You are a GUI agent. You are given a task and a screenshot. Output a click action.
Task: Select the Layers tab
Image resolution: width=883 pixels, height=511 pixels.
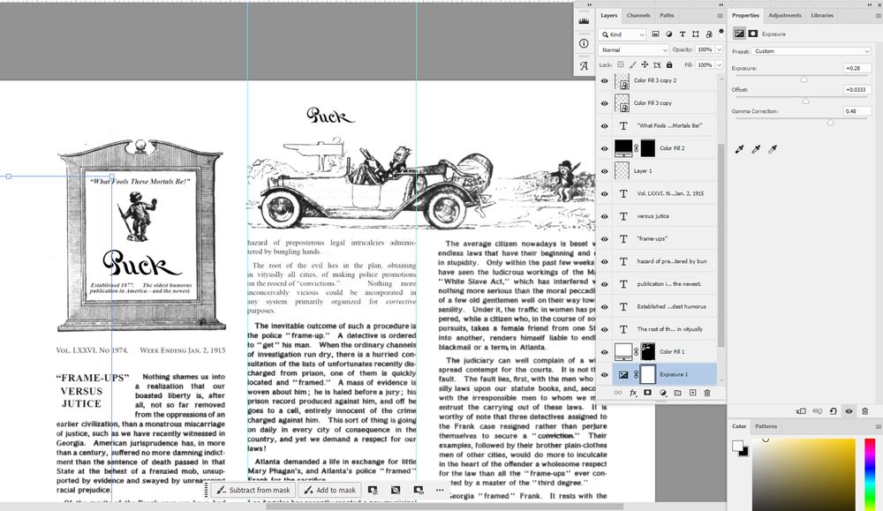(608, 16)
